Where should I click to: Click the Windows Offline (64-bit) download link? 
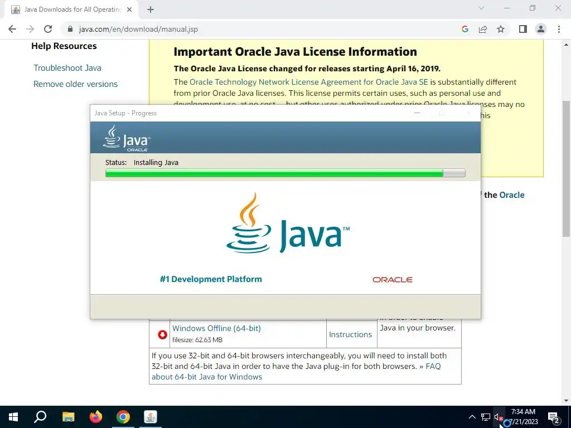tap(216, 328)
